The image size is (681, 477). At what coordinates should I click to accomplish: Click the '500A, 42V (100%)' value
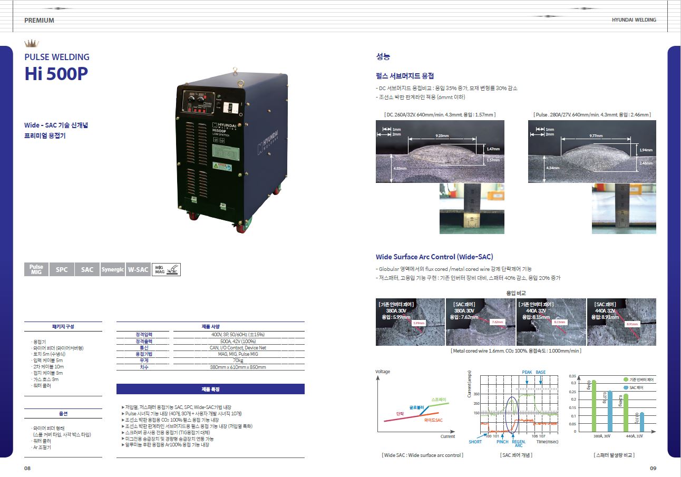coord(238,341)
